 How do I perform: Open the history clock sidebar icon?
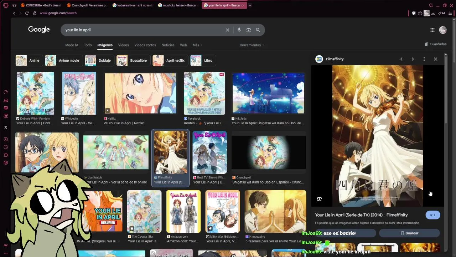(6, 147)
